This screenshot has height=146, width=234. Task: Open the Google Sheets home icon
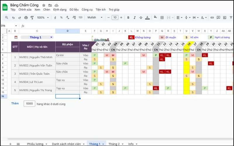coord(5,7)
